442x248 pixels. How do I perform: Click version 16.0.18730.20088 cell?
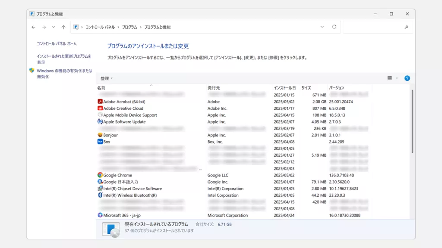[344, 215]
